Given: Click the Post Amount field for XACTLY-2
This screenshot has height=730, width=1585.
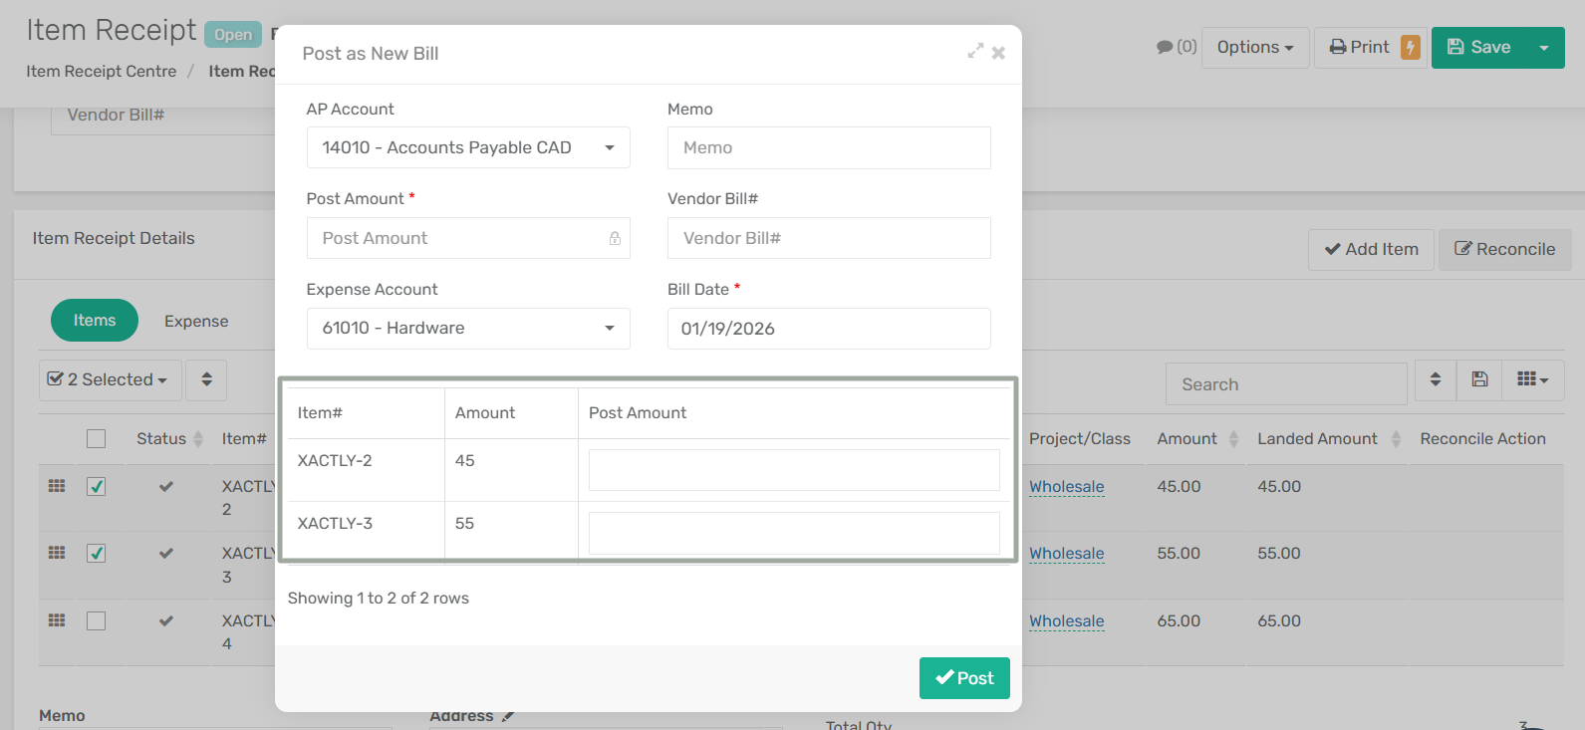Looking at the screenshot, I should pyautogui.click(x=793, y=470).
